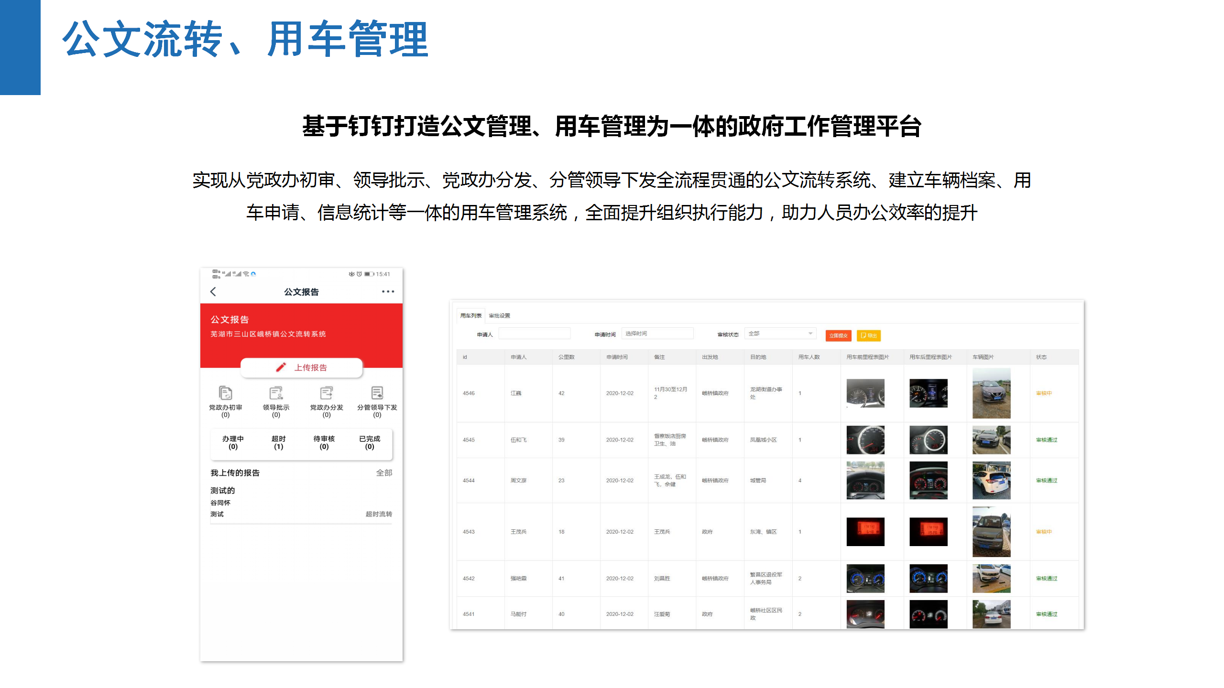Select the 分管领导下发 delegation icon
This screenshot has width=1224, height=688.
[x=376, y=393]
